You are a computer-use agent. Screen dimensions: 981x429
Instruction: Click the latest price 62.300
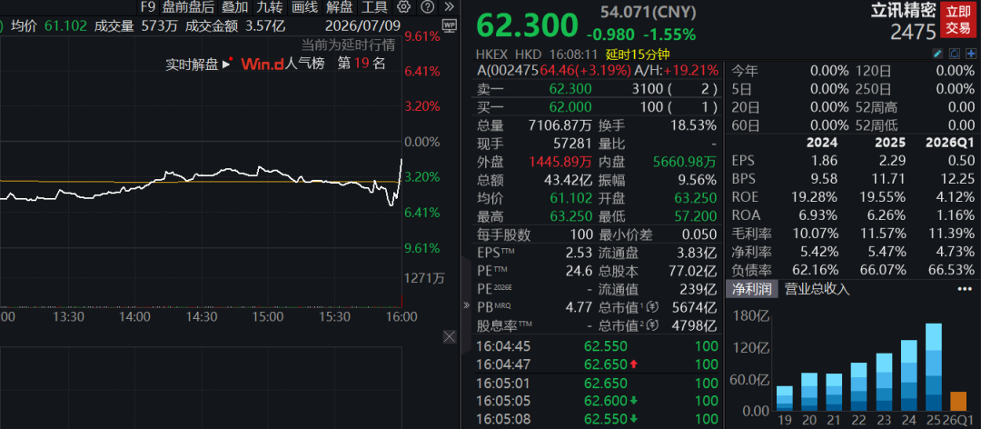[528, 25]
